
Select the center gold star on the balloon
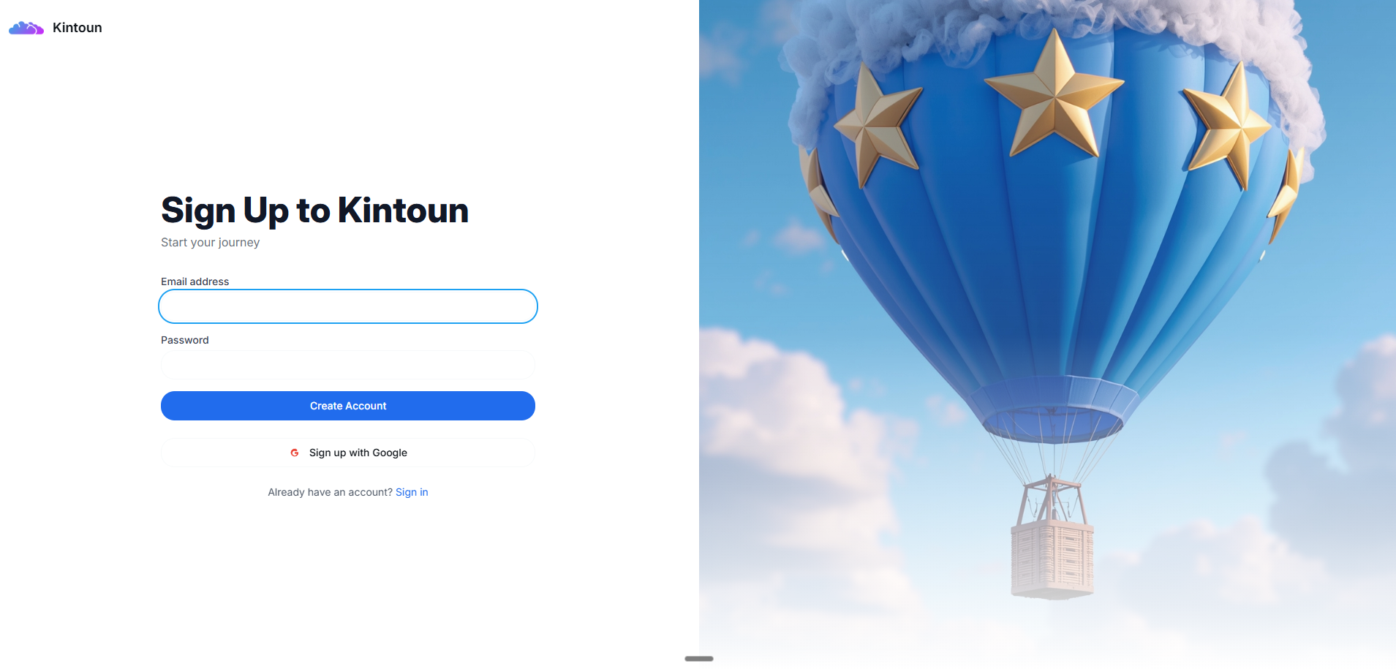[1054, 94]
